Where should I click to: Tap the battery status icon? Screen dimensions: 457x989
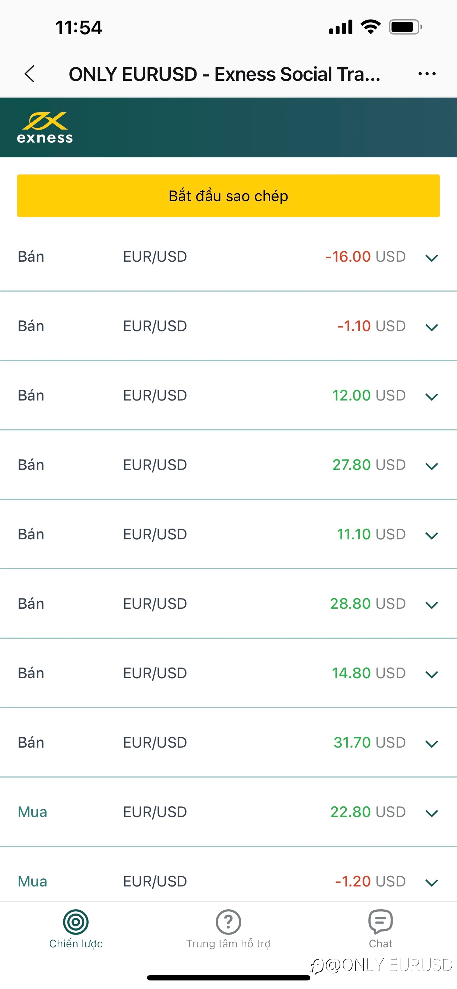coord(406,27)
